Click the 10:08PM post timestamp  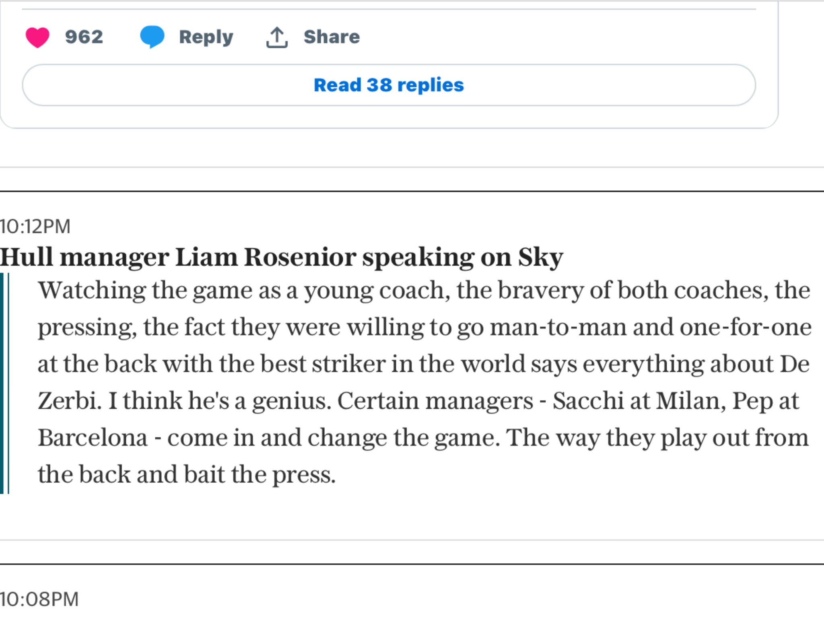[x=39, y=599]
